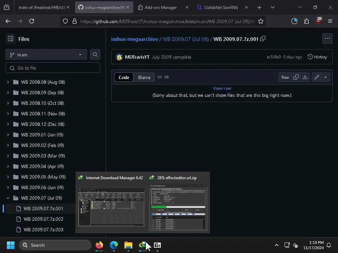Image resolution: width=338 pixels, height=253 pixels.
Task: Click the pencil edit file icon
Action: coord(317,77)
